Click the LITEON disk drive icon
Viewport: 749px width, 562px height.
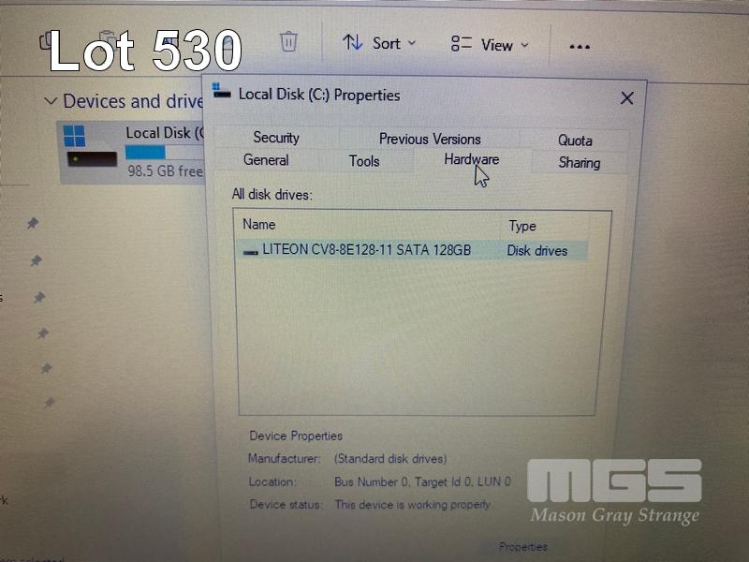250,252
